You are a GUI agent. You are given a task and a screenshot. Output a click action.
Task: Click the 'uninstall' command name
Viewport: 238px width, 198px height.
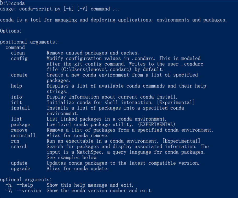23,136
